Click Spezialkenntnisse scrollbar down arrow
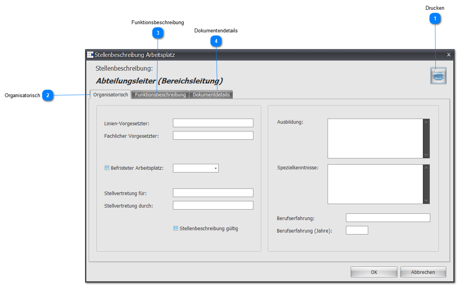This screenshot has width=458, height=286. pyautogui.click(x=426, y=201)
